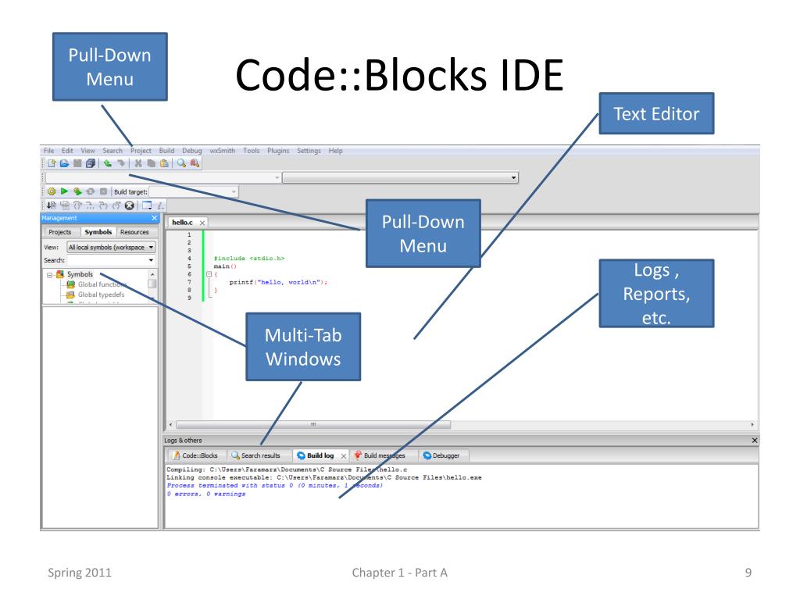The image size is (800, 600).
Task: Open the Project menu
Action: [141, 151]
